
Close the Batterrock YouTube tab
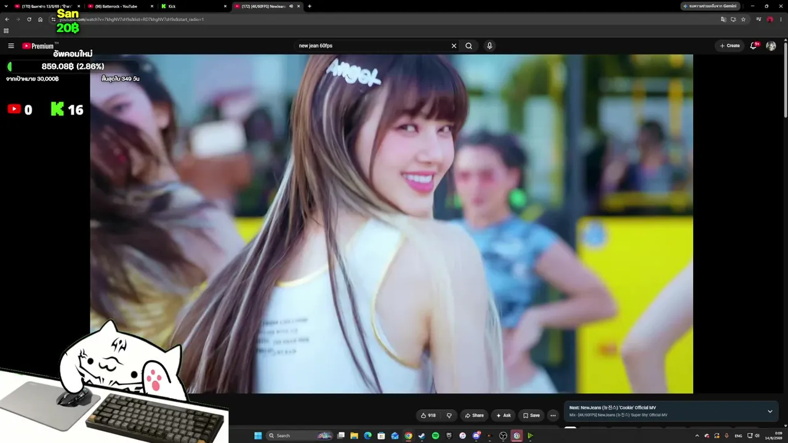tap(151, 6)
